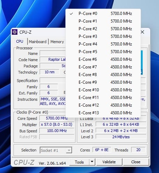
Task: Click the Technology value 10 nm
Action: tap(49, 72)
